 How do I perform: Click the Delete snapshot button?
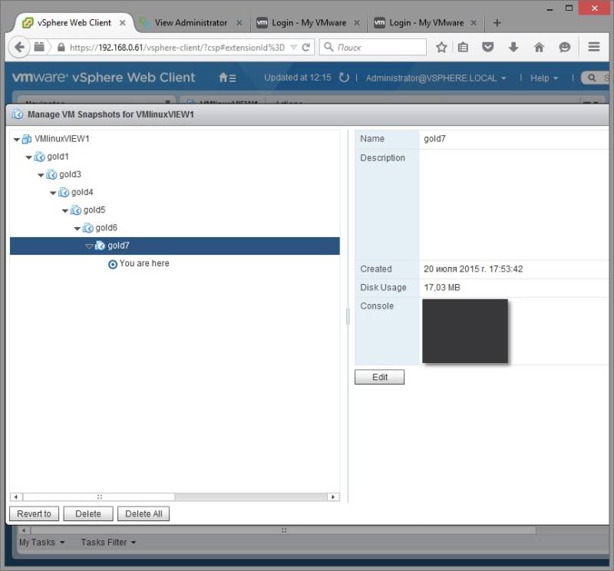point(88,513)
